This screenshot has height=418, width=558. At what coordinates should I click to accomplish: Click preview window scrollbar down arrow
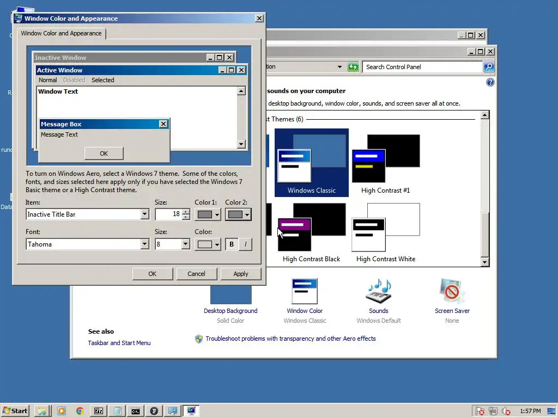click(x=241, y=144)
